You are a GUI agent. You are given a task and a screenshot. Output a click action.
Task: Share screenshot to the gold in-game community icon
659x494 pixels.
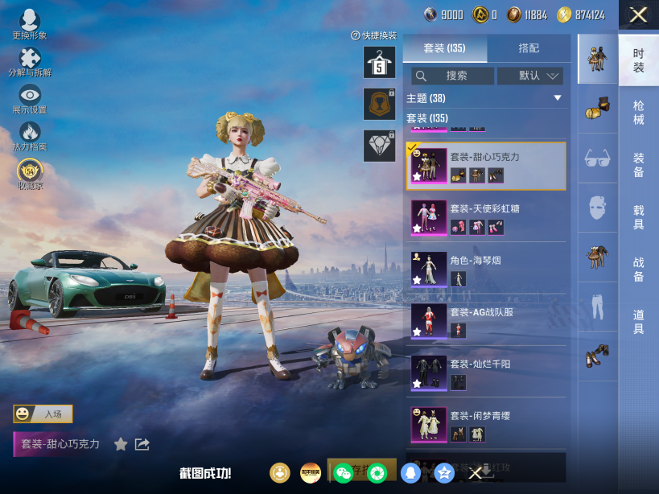(x=280, y=473)
